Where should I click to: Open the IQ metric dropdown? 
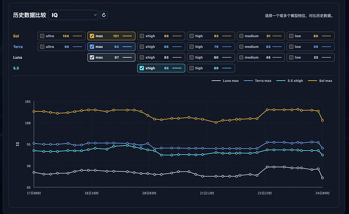(x=73, y=15)
